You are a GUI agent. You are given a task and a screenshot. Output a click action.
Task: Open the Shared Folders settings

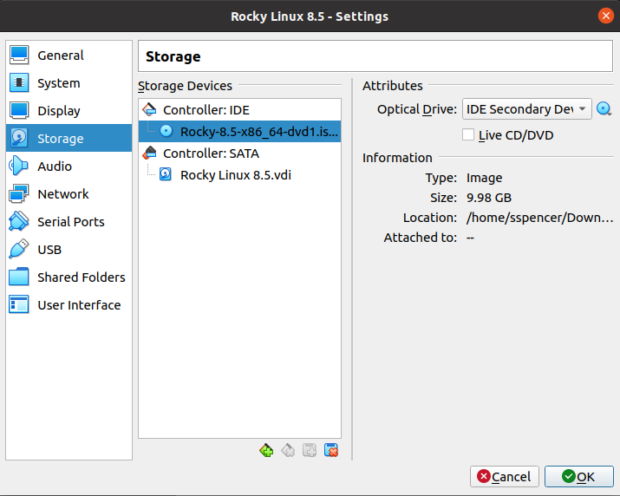point(81,277)
